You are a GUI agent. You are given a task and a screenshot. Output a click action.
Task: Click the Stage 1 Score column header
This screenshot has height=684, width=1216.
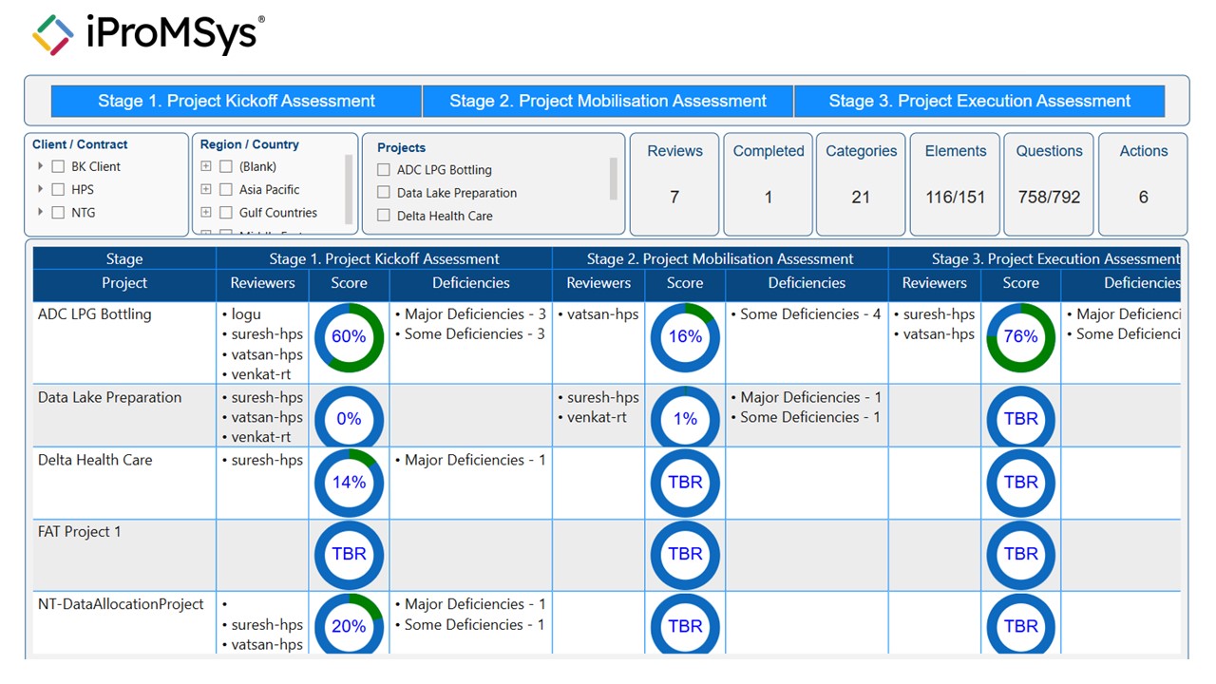[x=350, y=283]
